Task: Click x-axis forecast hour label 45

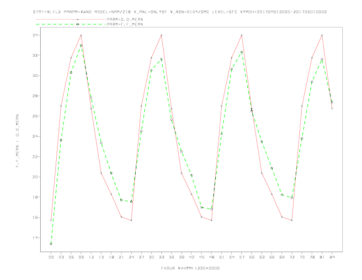Action: [202, 257]
